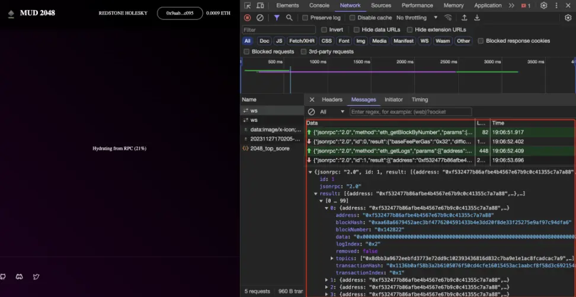The image size is (576, 297).
Task: Check the Disable cache option
Action: tap(352, 18)
